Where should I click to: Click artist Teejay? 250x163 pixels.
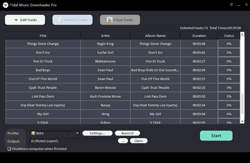[105, 105]
